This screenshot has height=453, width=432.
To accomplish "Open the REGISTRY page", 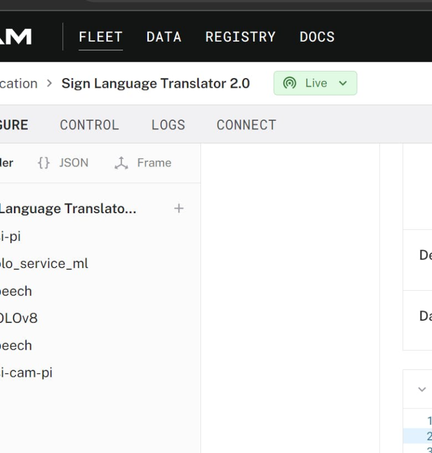I will (x=240, y=37).
